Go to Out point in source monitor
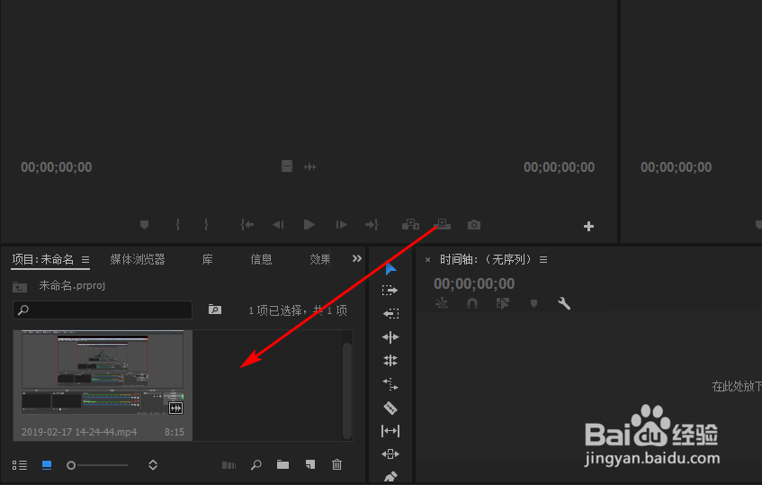This screenshot has height=485, width=762. [372, 225]
